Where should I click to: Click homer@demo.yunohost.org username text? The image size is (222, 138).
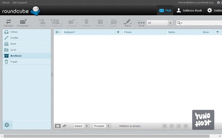coord(195,3)
